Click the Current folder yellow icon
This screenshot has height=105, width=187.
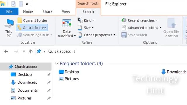pos(20,20)
